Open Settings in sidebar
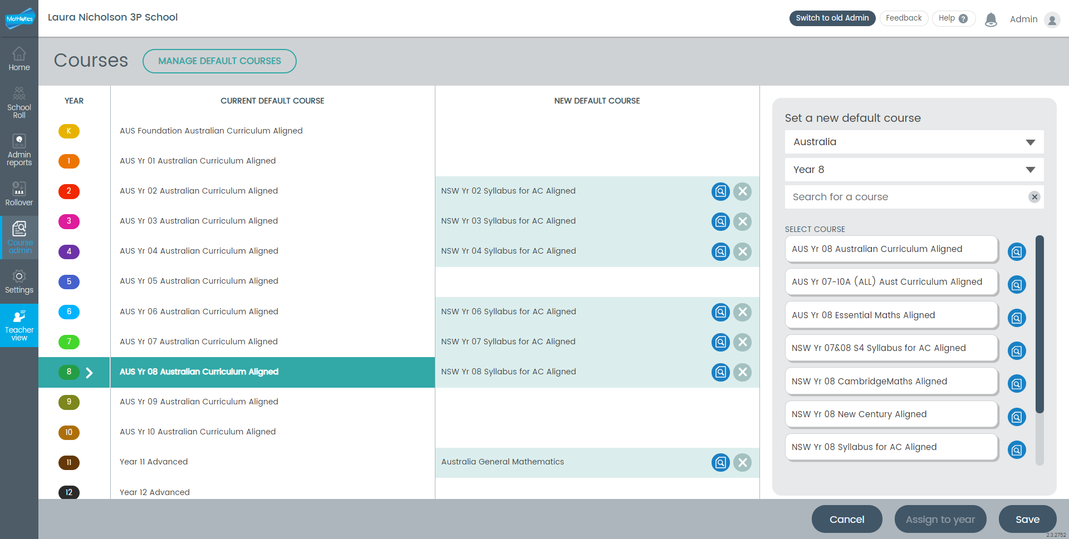The width and height of the screenshot is (1069, 539). [19, 282]
